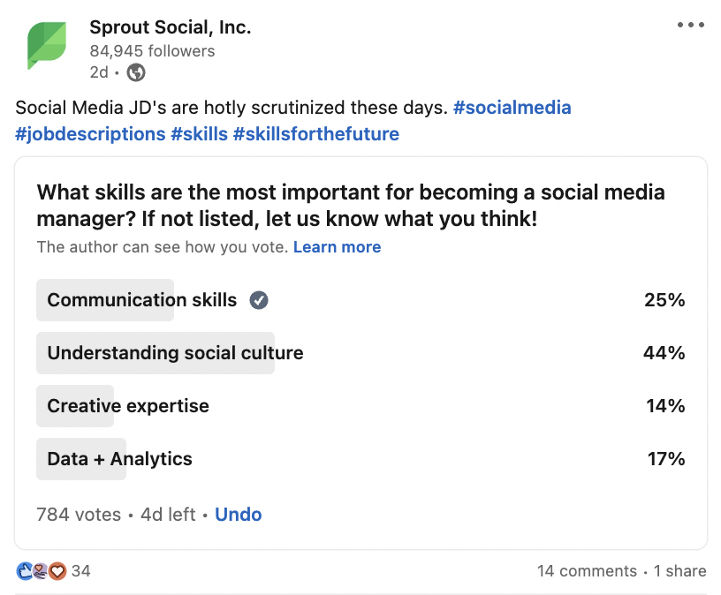View the 34 reactions count
The width and height of the screenshot is (721, 595).
(81, 571)
